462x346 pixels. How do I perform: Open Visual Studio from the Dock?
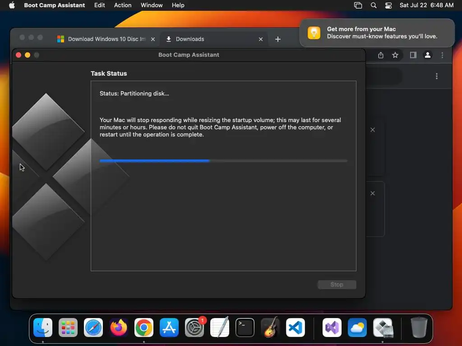point(332,328)
